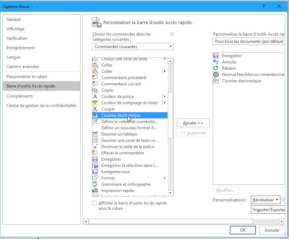289x239 pixels.
Task: Click the Diminuer la taille de police icon
Action: (95, 147)
